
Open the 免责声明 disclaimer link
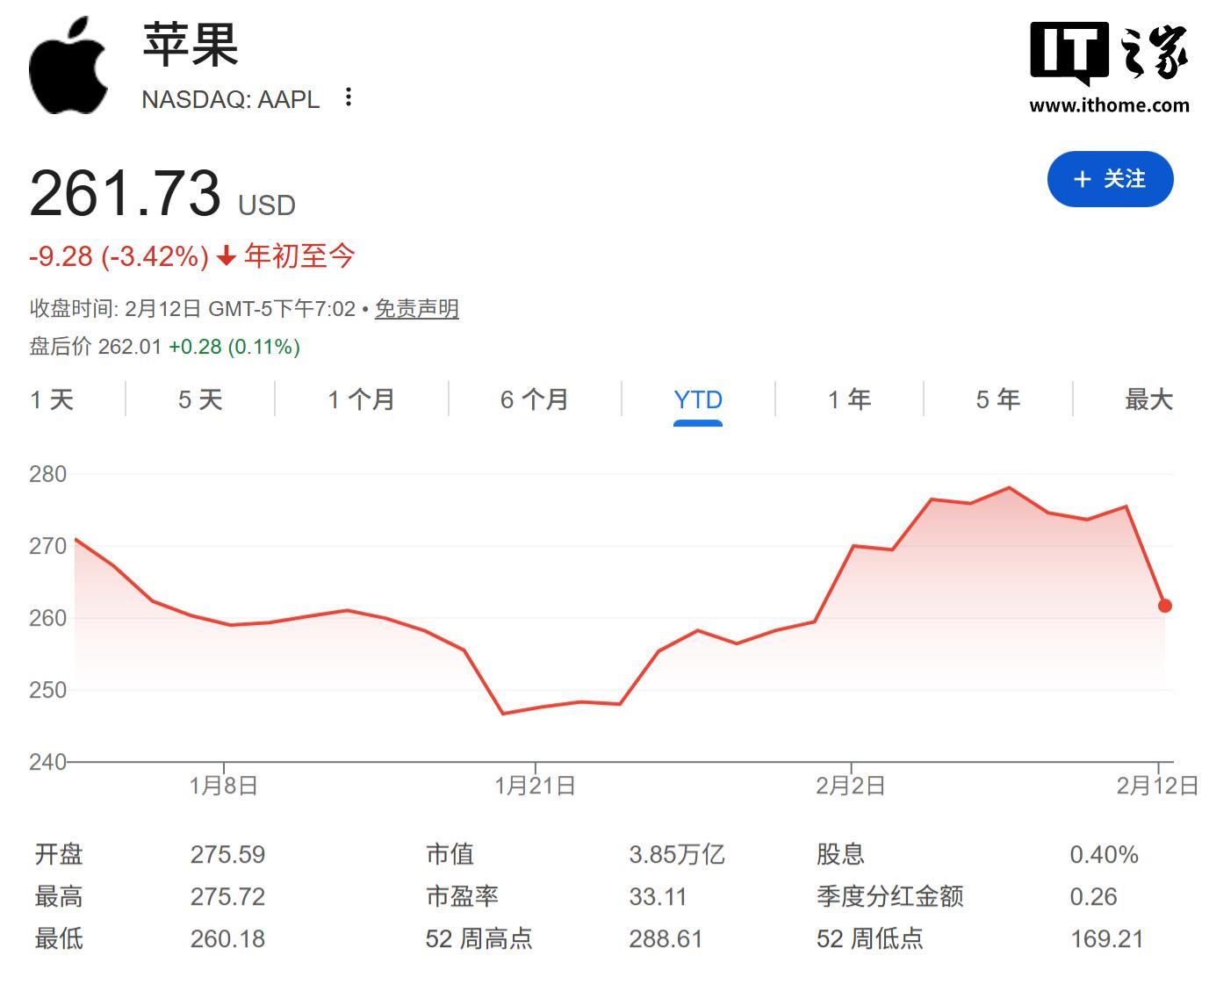[x=414, y=308]
